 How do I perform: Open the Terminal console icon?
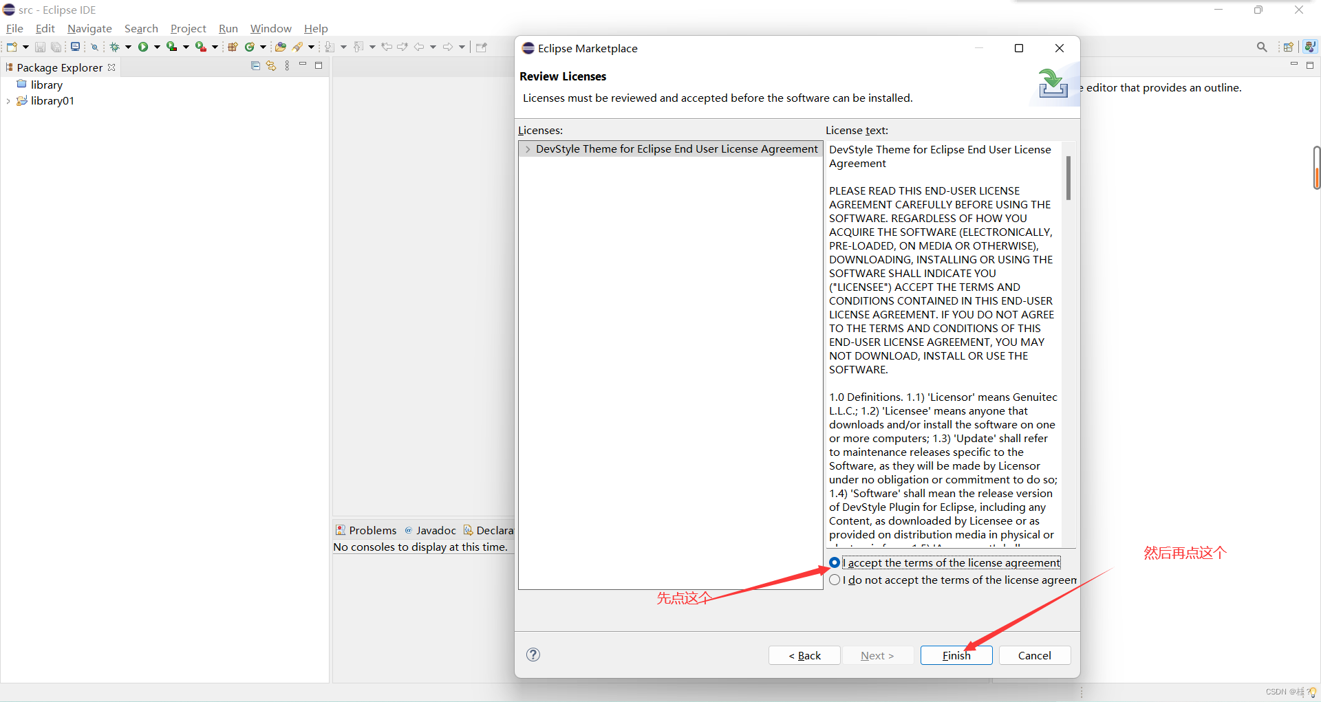pos(75,47)
